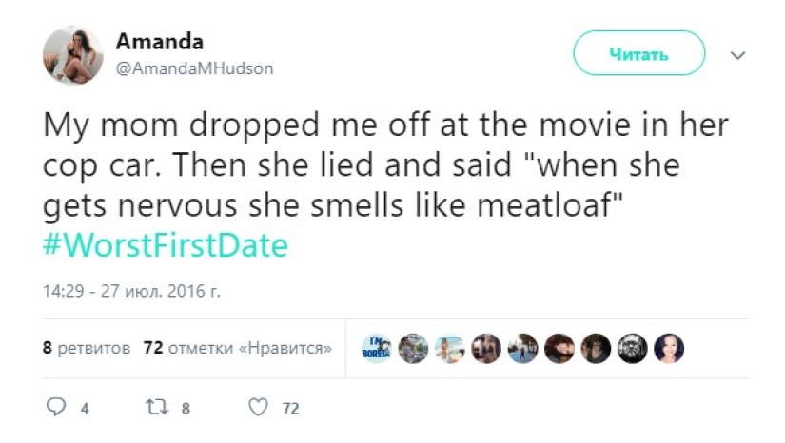Click the like count 72 beside the heart
This screenshot has height=443, width=785.
click(290, 409)
